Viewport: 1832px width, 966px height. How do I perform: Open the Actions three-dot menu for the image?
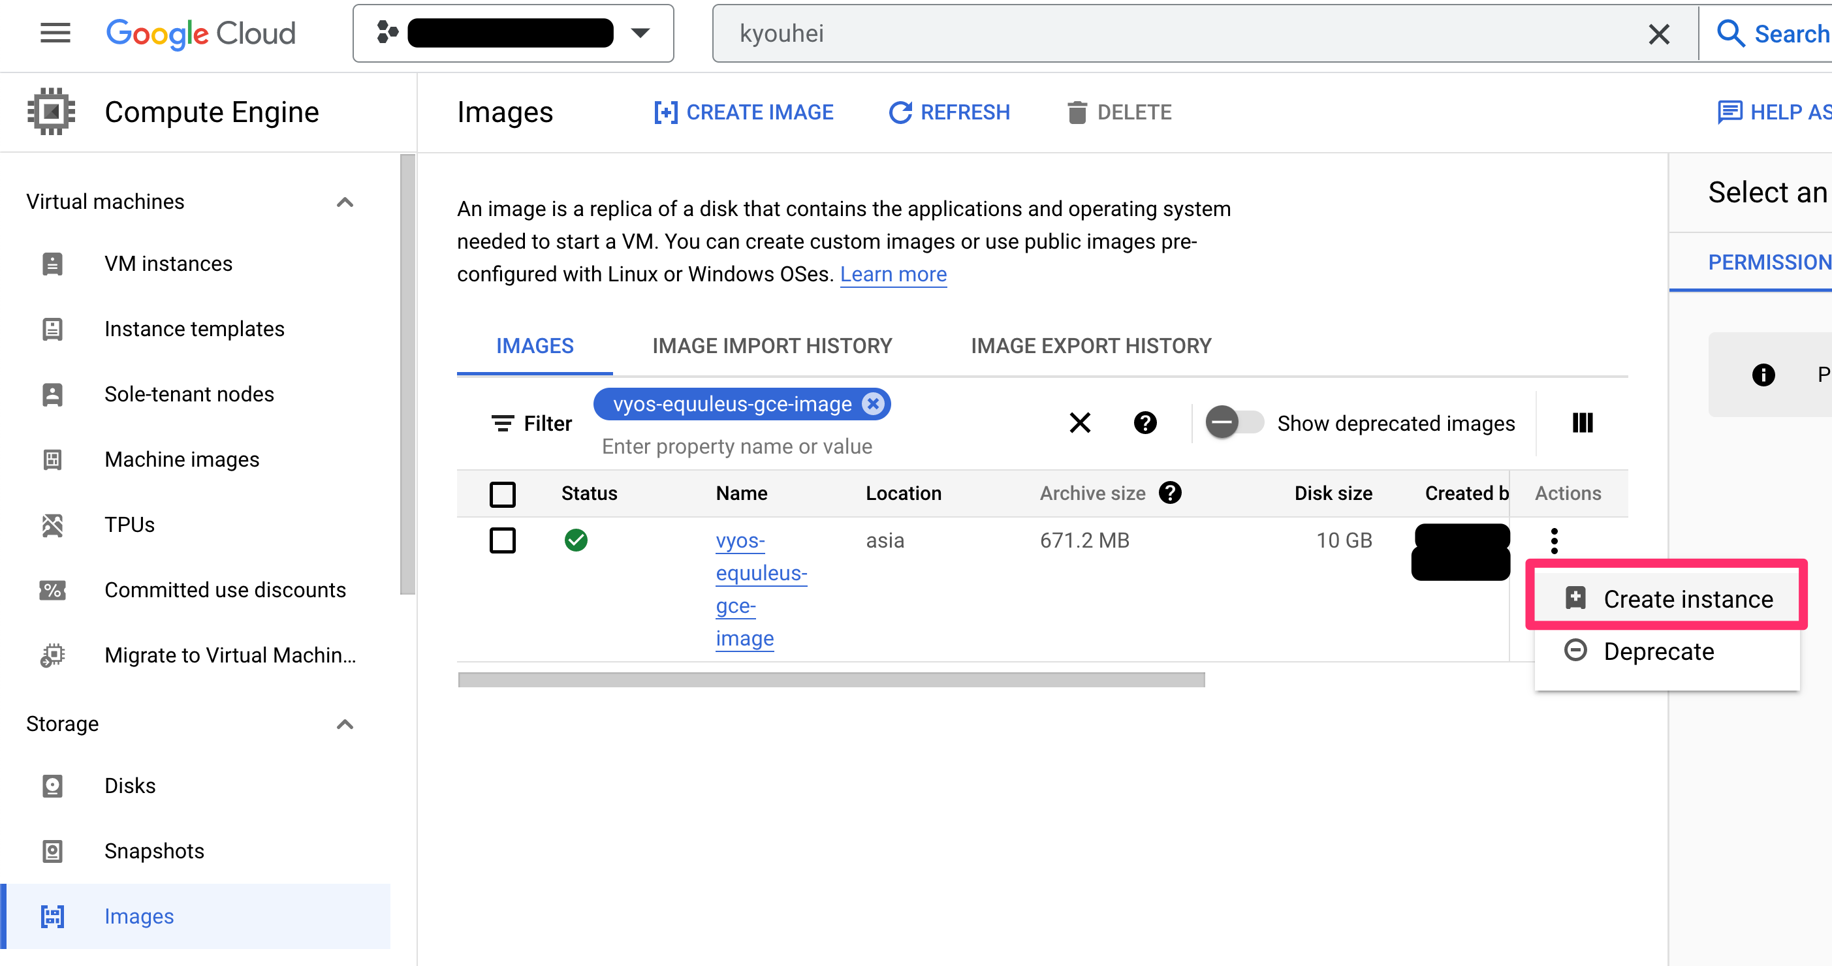(x=1555, y=541)
